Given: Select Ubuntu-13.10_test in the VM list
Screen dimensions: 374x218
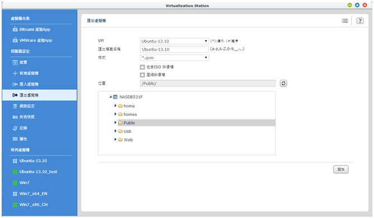Looking at the screenshot, I should pos(38,172).
